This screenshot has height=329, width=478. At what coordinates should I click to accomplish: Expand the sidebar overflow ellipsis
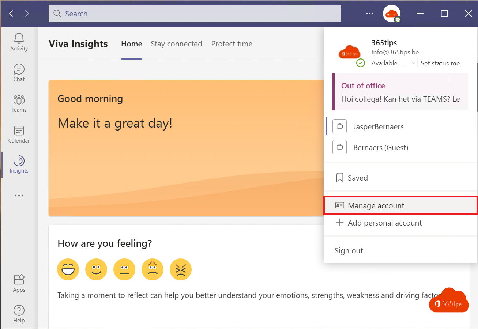click(19, 196)
